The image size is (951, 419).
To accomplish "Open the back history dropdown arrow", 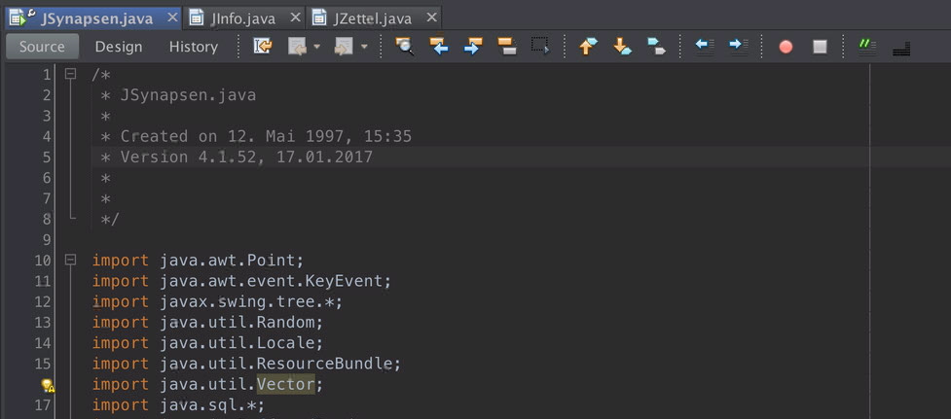I will tap(316, 47).
